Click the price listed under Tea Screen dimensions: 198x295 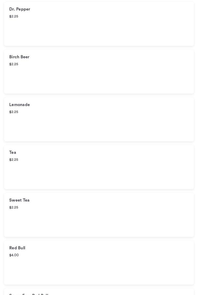pyautogui.click(x=14, y=160)
